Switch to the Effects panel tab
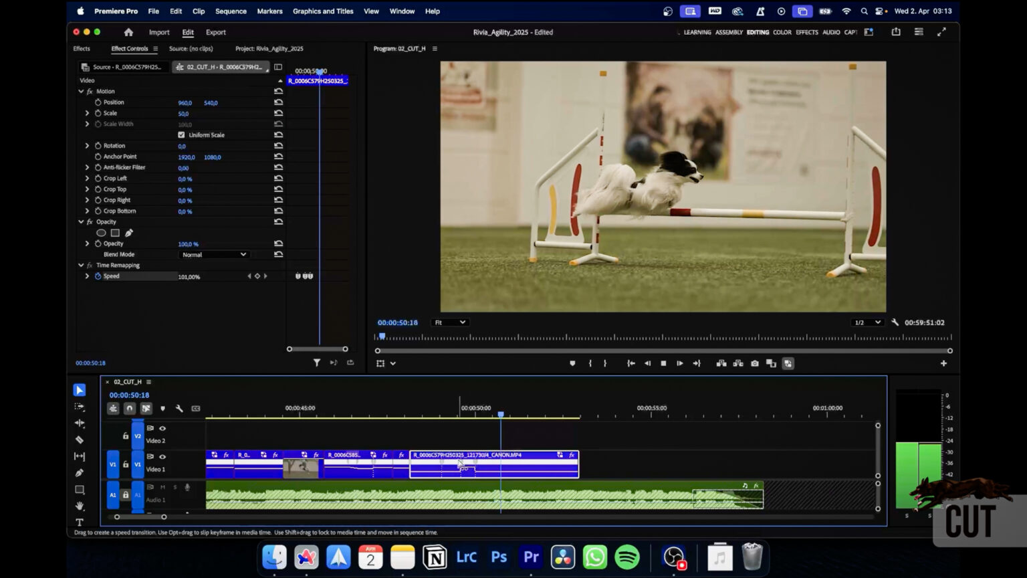Screen dimensions: 1027x578 tap(82, 49)
